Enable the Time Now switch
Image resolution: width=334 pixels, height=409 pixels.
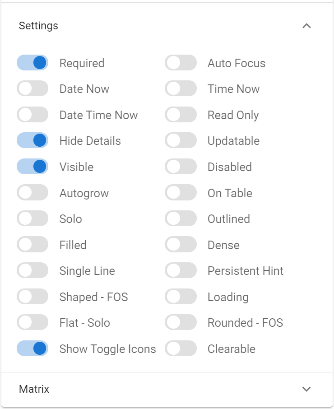(181, 89)
